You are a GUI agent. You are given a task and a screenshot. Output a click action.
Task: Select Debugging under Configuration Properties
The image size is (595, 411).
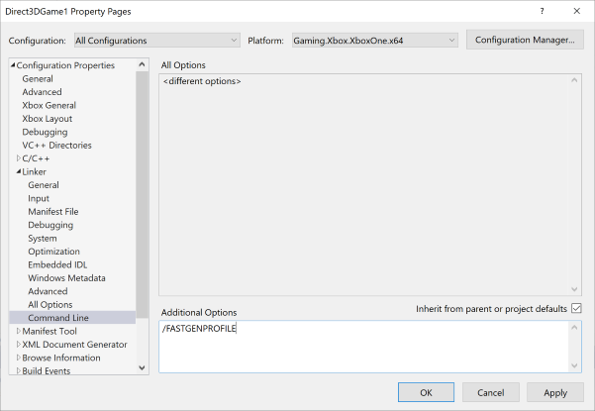click(45, 132)
